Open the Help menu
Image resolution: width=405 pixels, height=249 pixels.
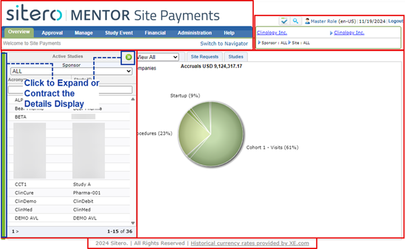[x=229, y=33]
